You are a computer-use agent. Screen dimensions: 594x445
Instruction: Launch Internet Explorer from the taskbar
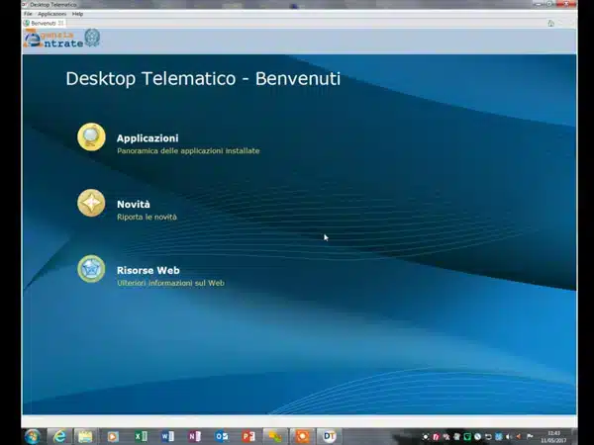(x=59, y=436)
